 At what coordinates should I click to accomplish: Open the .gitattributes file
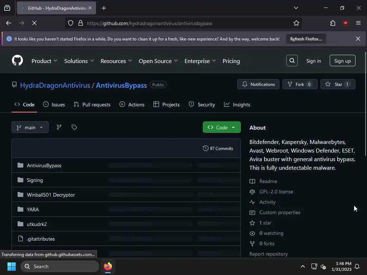point(41,239)
